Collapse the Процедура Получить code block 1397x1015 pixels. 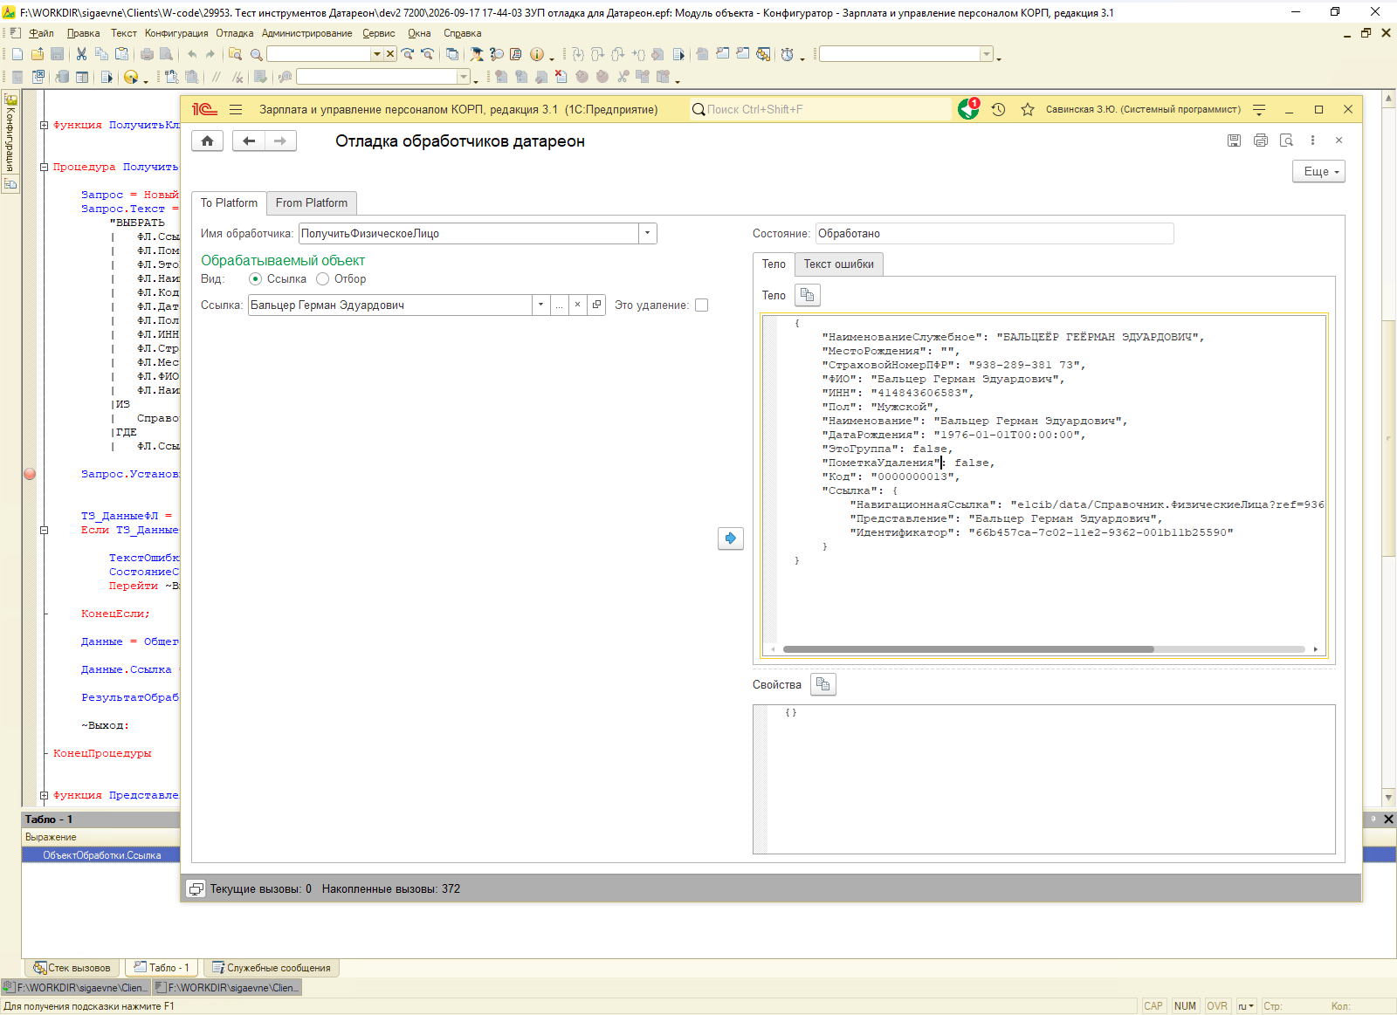click(x=44, y=167)
